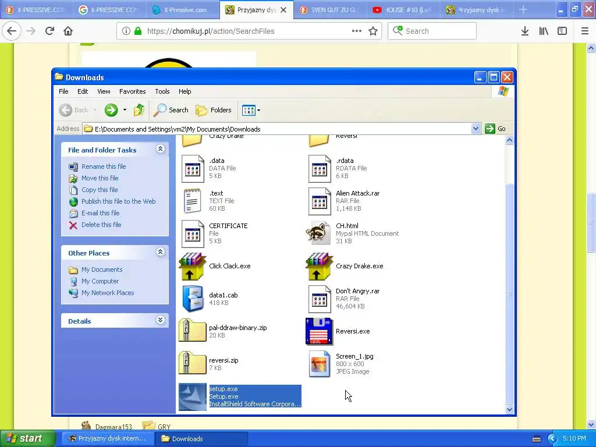Click browser Back arrow button
The image size is (596, 447).
[x=12, y=31]
